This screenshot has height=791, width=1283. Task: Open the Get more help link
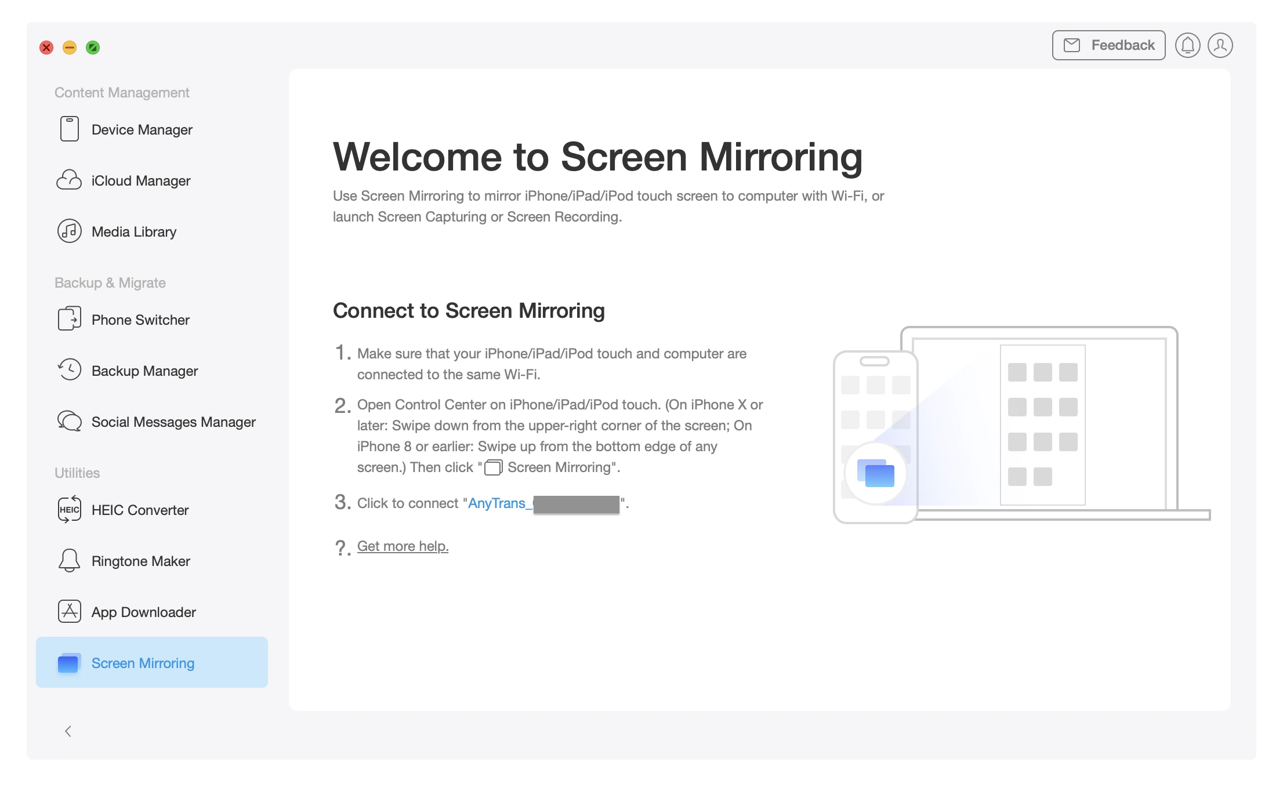tap(403, 546)
